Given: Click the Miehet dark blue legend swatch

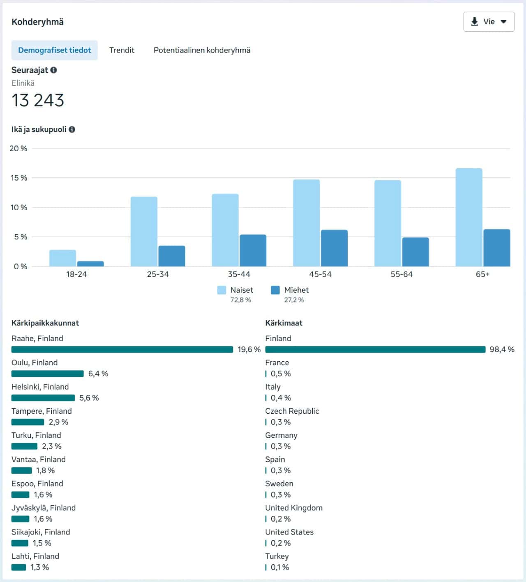Looking at the screenshot, I should [x=275, y=290].
